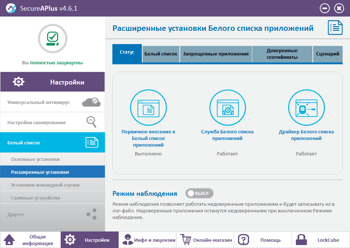
Task: Click the Драйвер Белого списка приложений label
Action: [306, 135]
